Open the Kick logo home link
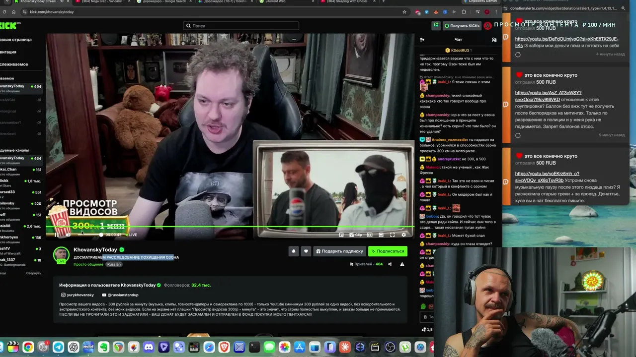 click(10, 26)
